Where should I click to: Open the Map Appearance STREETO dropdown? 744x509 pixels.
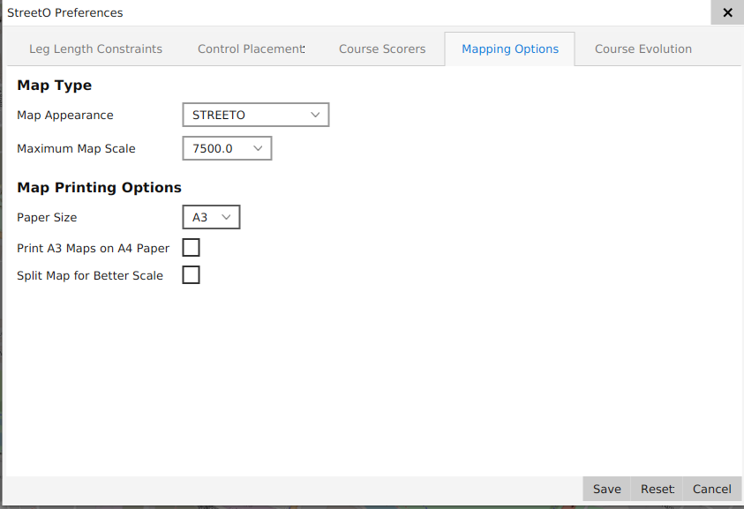pos(255,115)
